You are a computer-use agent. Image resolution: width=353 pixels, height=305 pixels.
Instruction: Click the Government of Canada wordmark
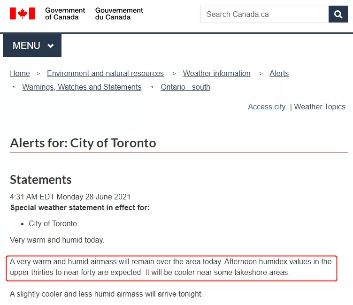(65, 14)
